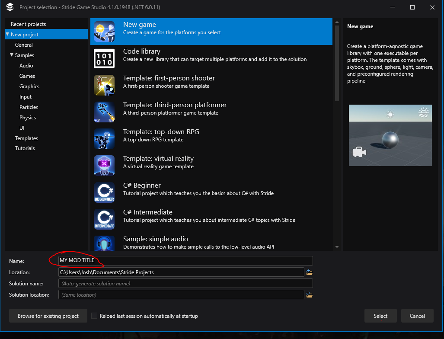This screenshot has width=444, height=339.
Task: Click into the Solution name field
Action: coord(185,284)
